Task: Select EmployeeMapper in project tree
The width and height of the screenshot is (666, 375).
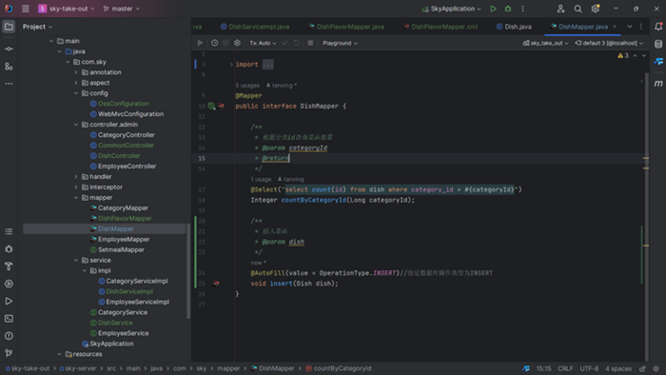Action: click(124, 239)
